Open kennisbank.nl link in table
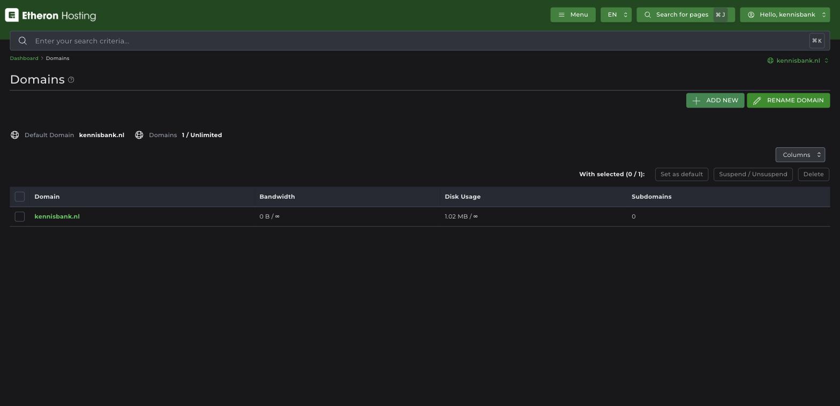Screen dimensions: 840x406 (57, 216)
